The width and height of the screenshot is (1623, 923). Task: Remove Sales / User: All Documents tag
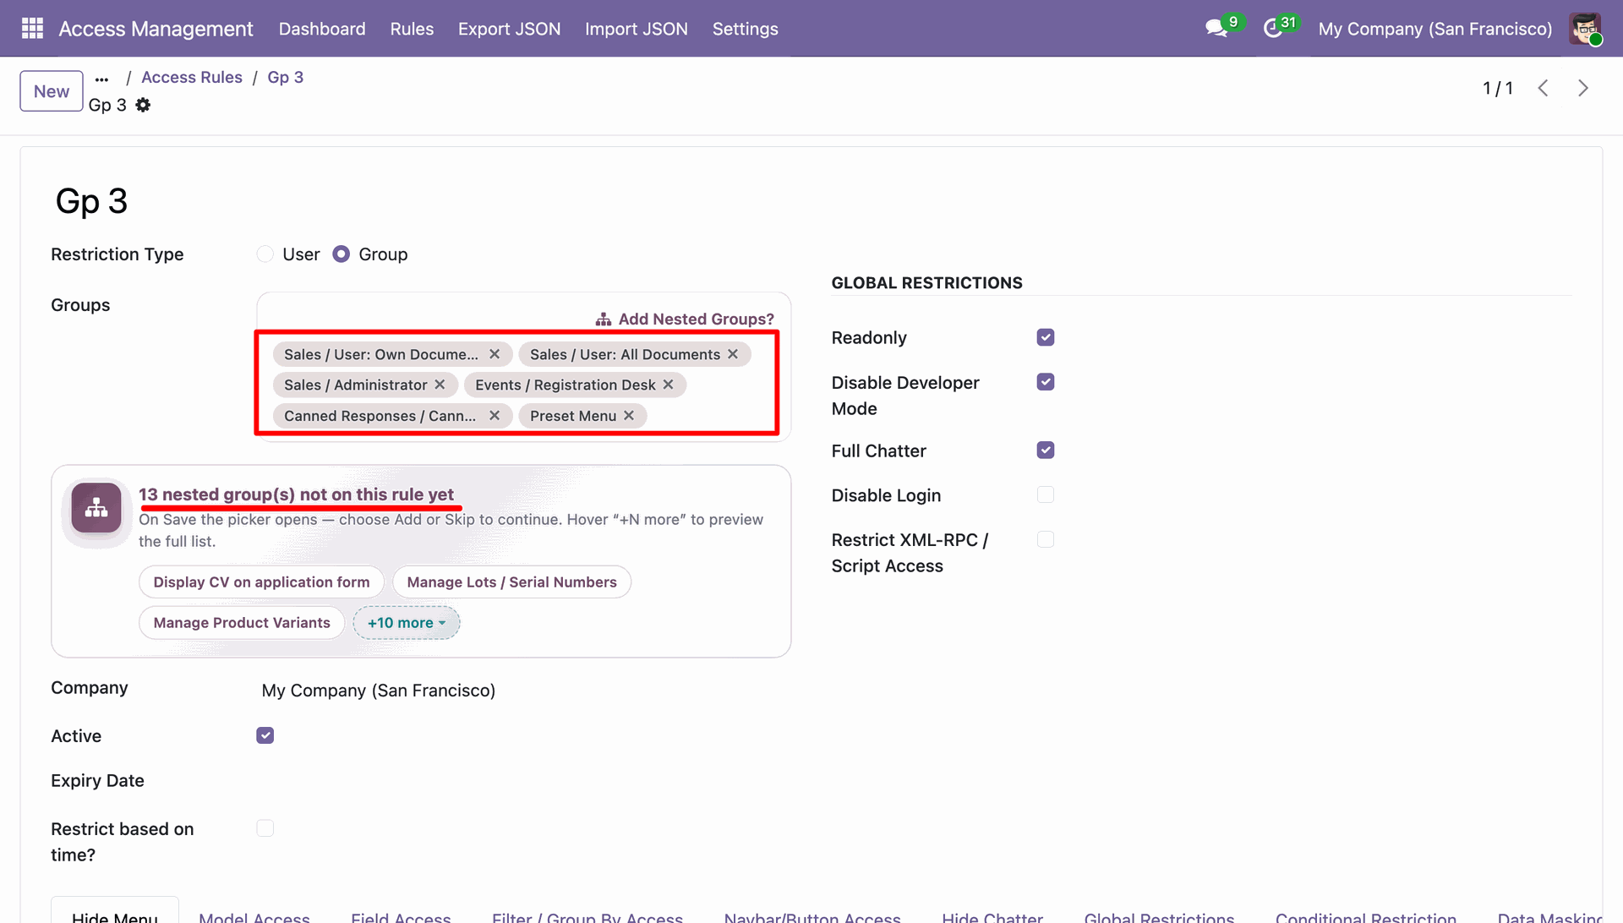pos(733,354)
